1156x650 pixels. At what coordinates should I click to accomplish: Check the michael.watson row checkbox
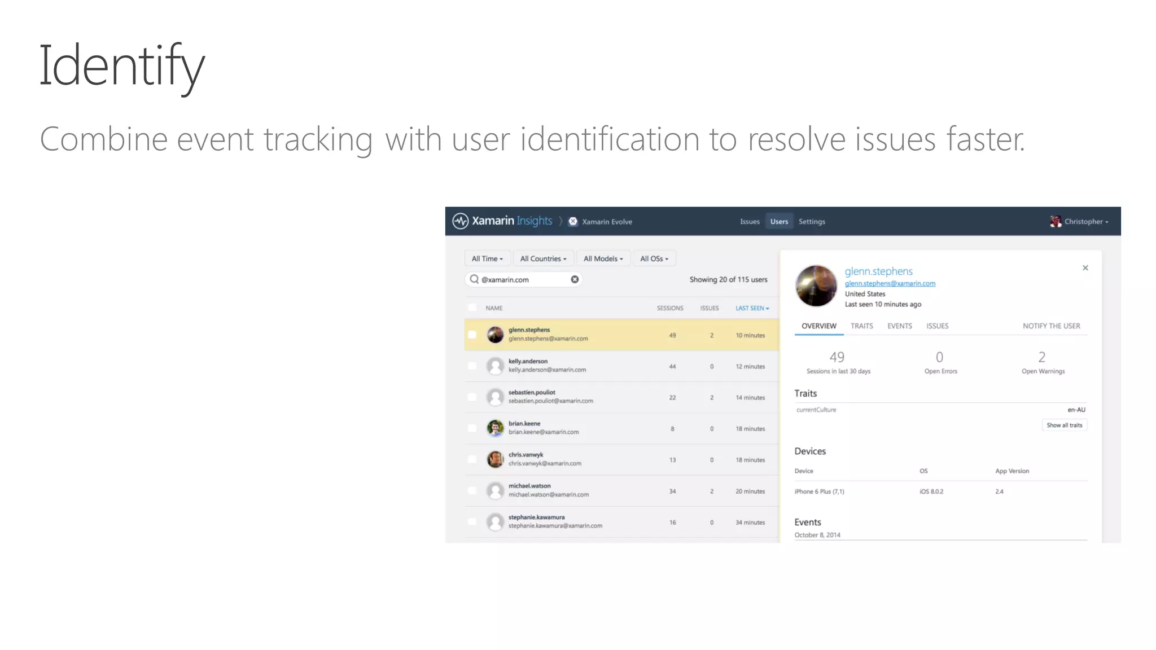pyautogui.click(x=472, y=490)
